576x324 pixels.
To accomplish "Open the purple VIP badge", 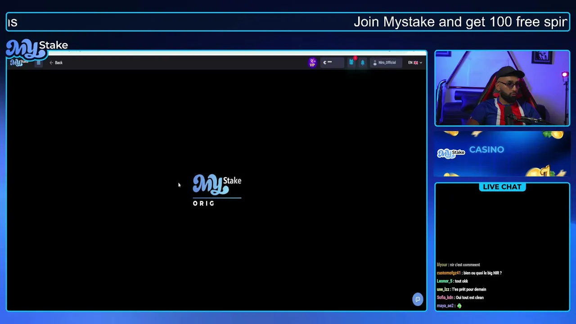I will 312,63.
